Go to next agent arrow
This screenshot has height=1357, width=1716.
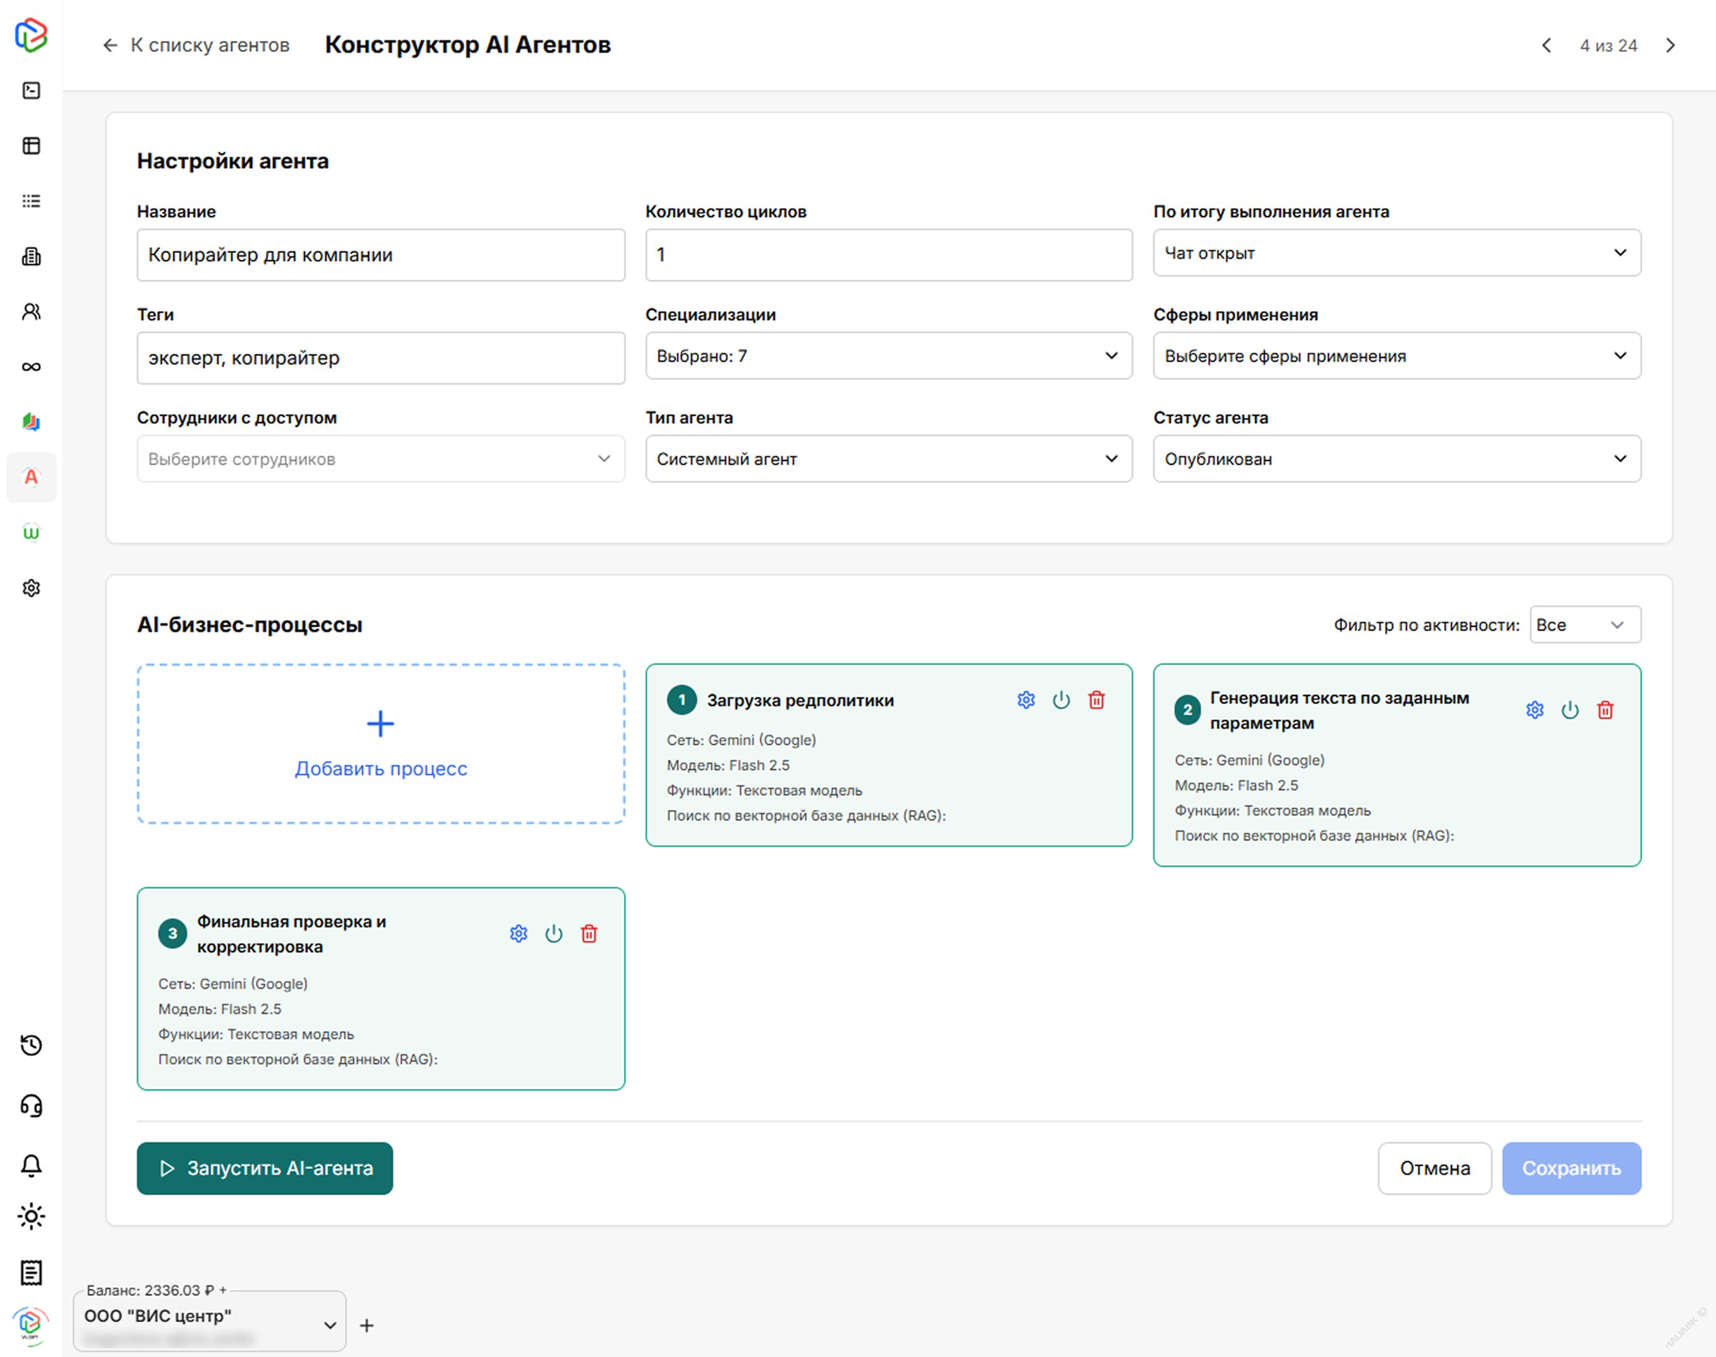(x=1670, y=46)
